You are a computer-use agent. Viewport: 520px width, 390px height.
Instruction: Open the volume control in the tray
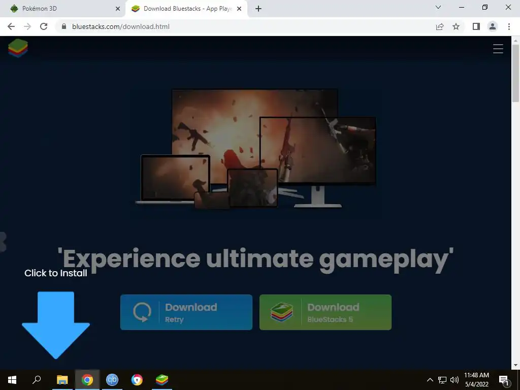(x=454, y=380)
